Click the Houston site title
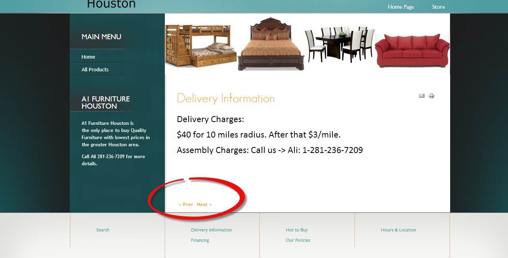 tap(111, 4)
